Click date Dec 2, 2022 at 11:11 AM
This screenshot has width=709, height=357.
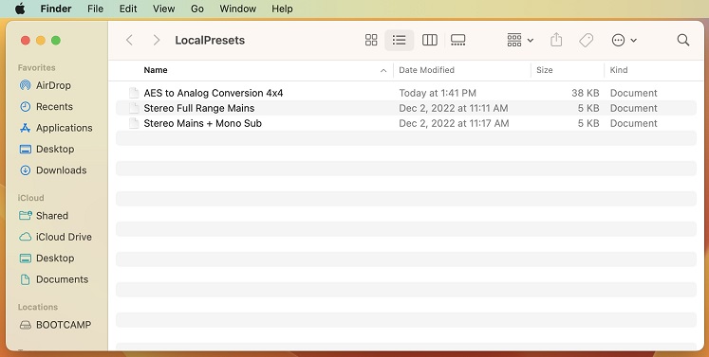[453, 108]
